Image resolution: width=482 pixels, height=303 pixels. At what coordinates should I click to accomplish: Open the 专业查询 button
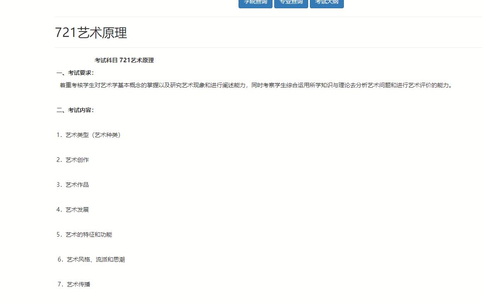291,2
